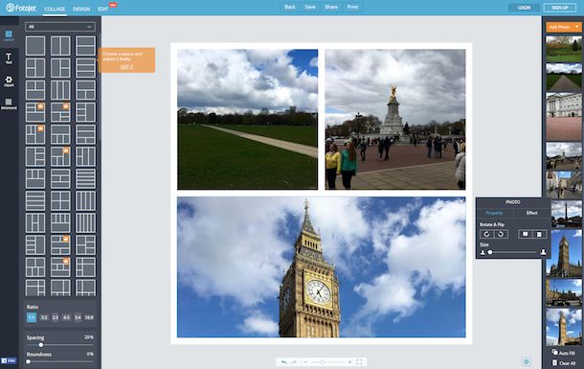Viewport: 584px width, 369px height.
Task: Click the LOGIN button
Action: (x=524, y=8)
